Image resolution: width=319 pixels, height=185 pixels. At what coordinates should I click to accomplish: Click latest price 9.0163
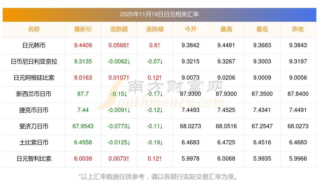click(83, 78)
